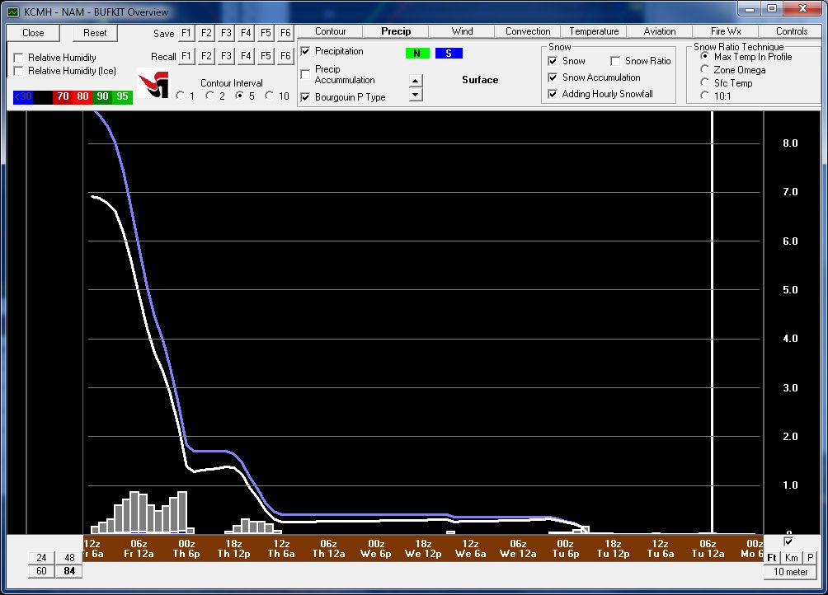
Task: Show the 48 hour forecast range
Action: pos(69,558)
